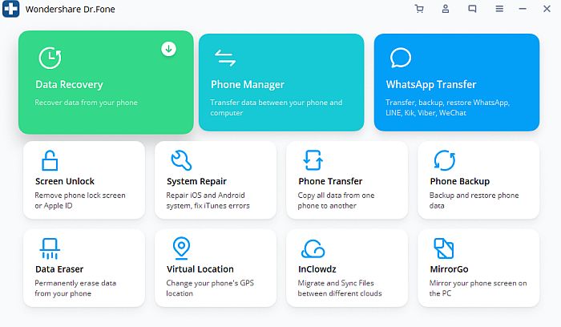Click "Transfer, backup, restore WhatsApp" description
Screen dimensions: 561x327
[447, 107]
